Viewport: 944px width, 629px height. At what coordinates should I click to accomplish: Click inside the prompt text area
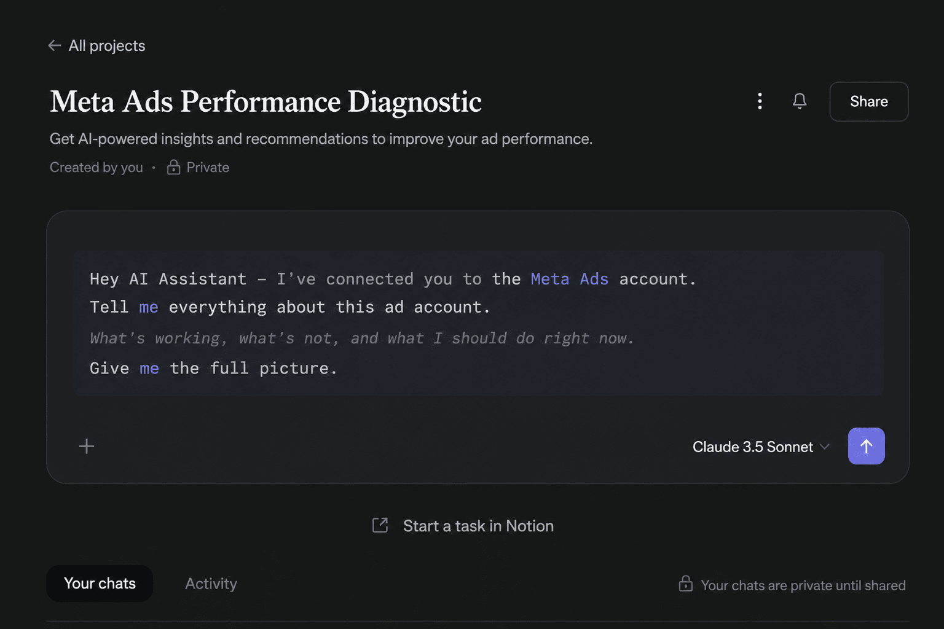pyautogui.click(x=478, y=322)
